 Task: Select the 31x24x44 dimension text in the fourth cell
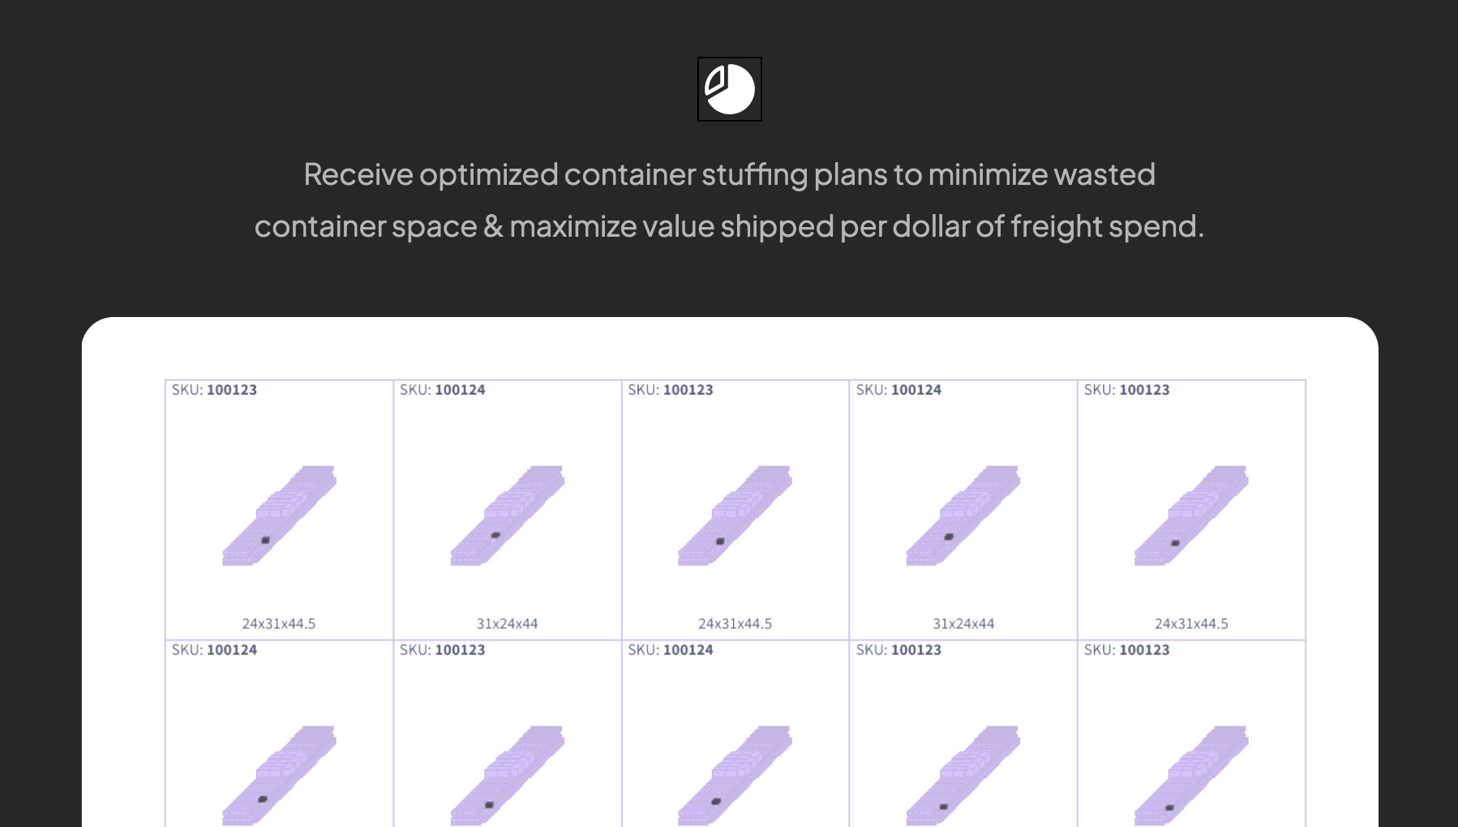(x=963, y=623)
